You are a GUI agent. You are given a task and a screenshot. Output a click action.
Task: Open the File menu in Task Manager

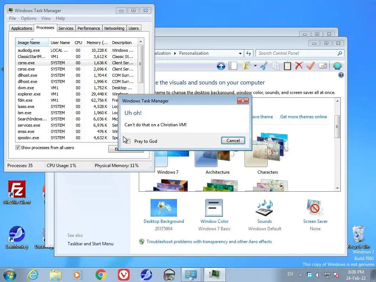(x=12, y=18)
